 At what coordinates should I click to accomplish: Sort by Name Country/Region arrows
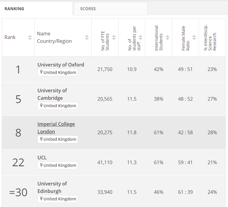click(87, 37)
